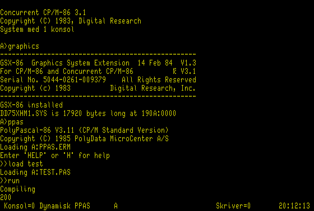Click the status bar clock 20:12:13
The width and height of the screenshot is (314, 211).
pos(294,206)
